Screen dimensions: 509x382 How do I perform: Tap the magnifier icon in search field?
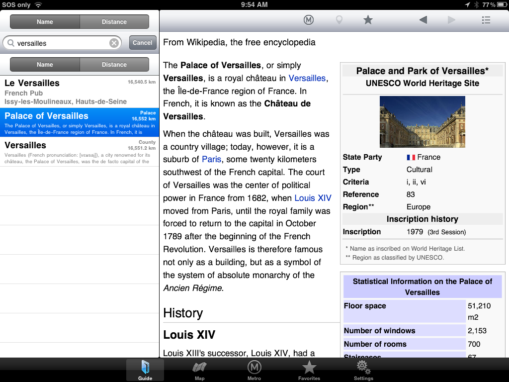tap(11, 43)
